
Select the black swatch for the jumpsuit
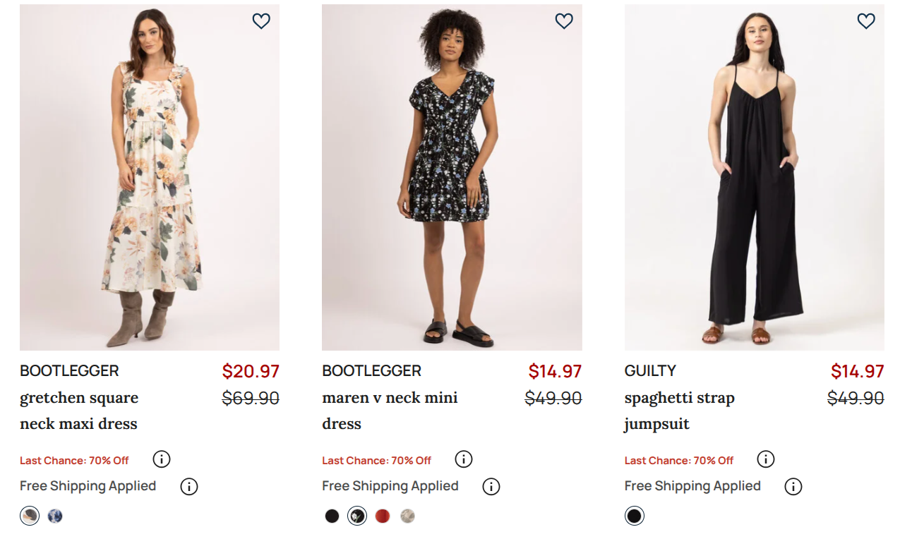634,516
